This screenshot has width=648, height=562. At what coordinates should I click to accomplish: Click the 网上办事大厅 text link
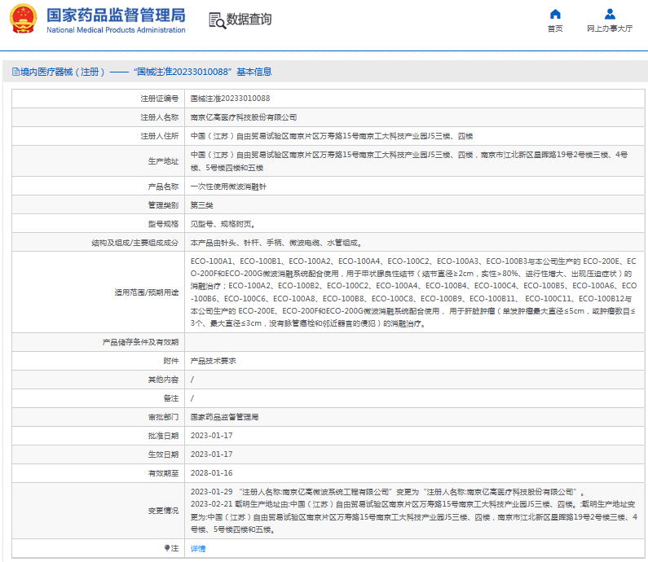(x=610, y=29)
